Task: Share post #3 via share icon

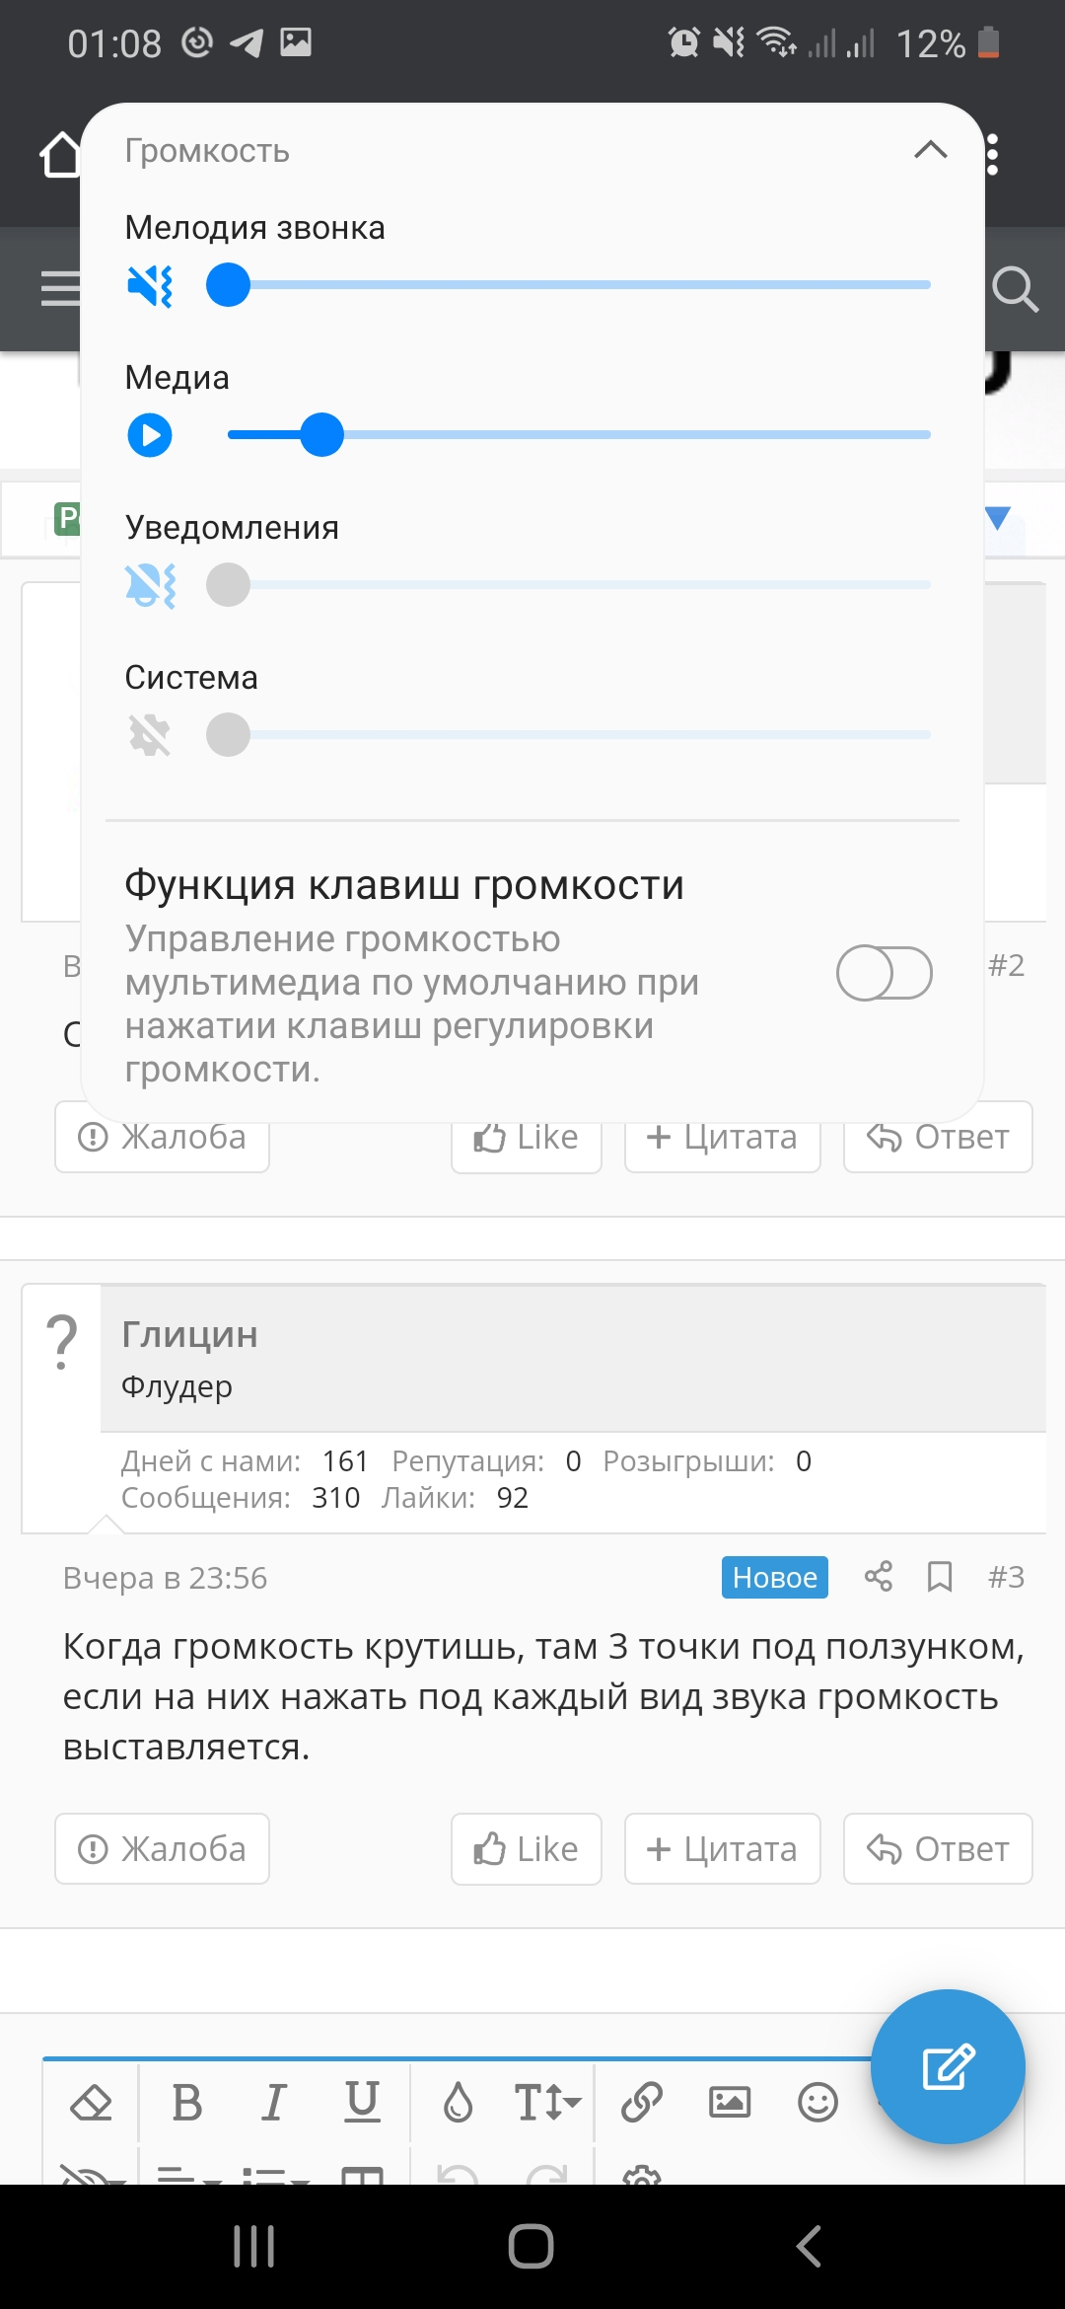Action: coord(878,1577)
